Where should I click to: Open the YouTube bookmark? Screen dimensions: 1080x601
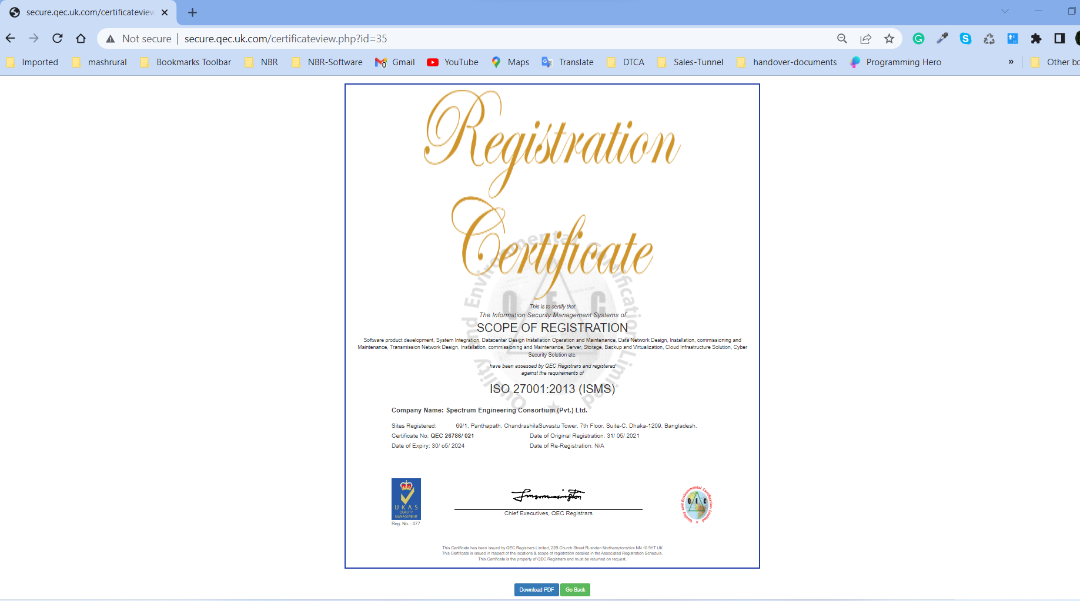click(453, 62)
